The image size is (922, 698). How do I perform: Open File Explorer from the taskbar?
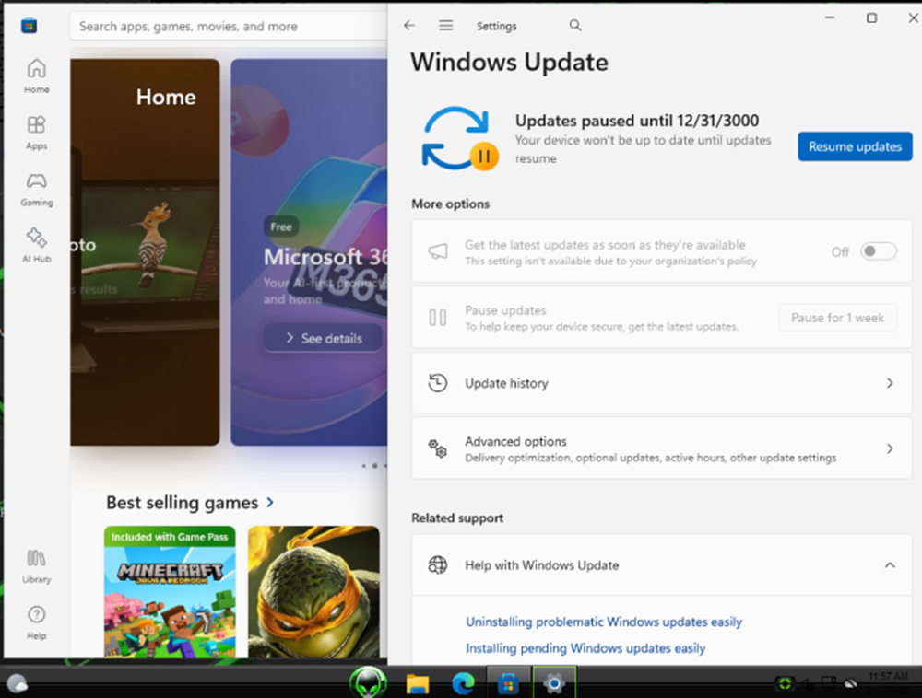pos(418,683)
